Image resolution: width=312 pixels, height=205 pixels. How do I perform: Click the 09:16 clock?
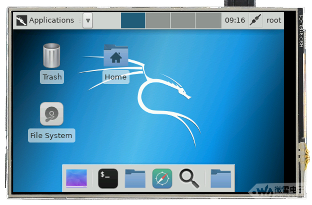(235, 20)
